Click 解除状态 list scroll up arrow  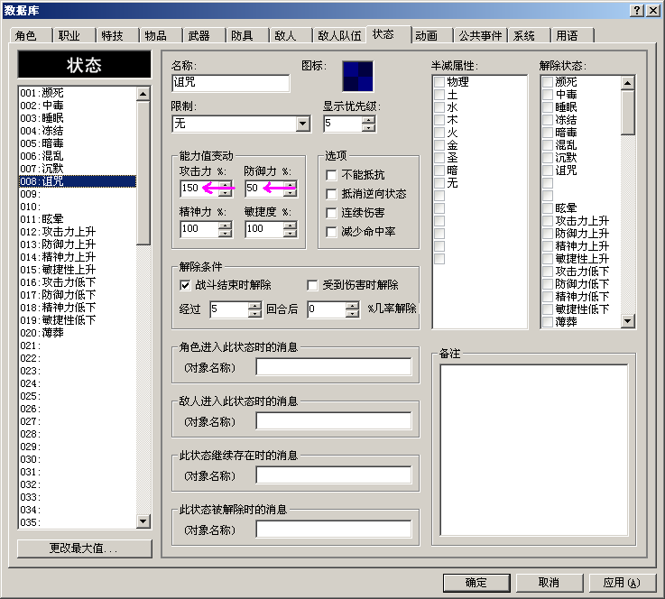[x=628, y=83]
